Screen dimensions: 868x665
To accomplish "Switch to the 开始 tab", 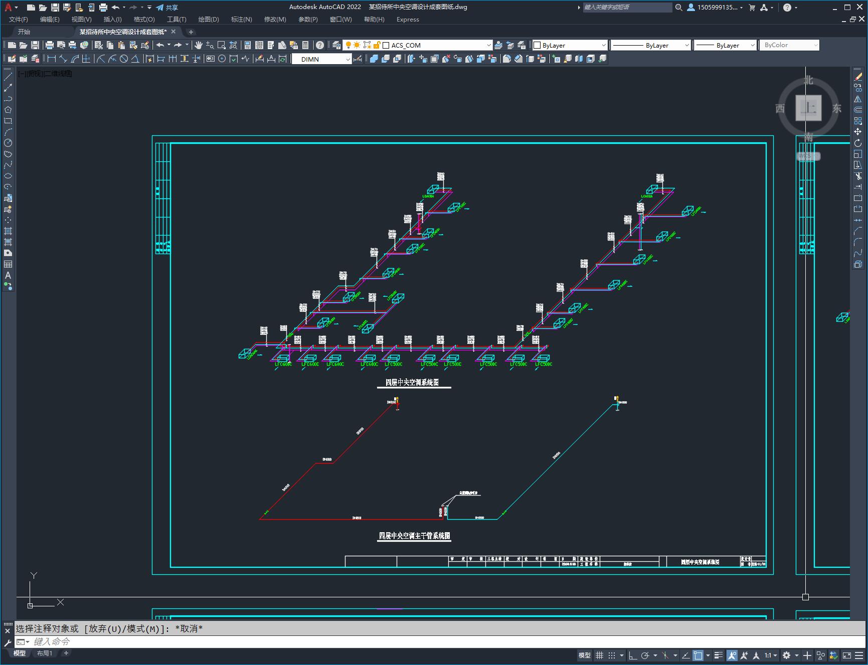I will click(x=24, y=32).
